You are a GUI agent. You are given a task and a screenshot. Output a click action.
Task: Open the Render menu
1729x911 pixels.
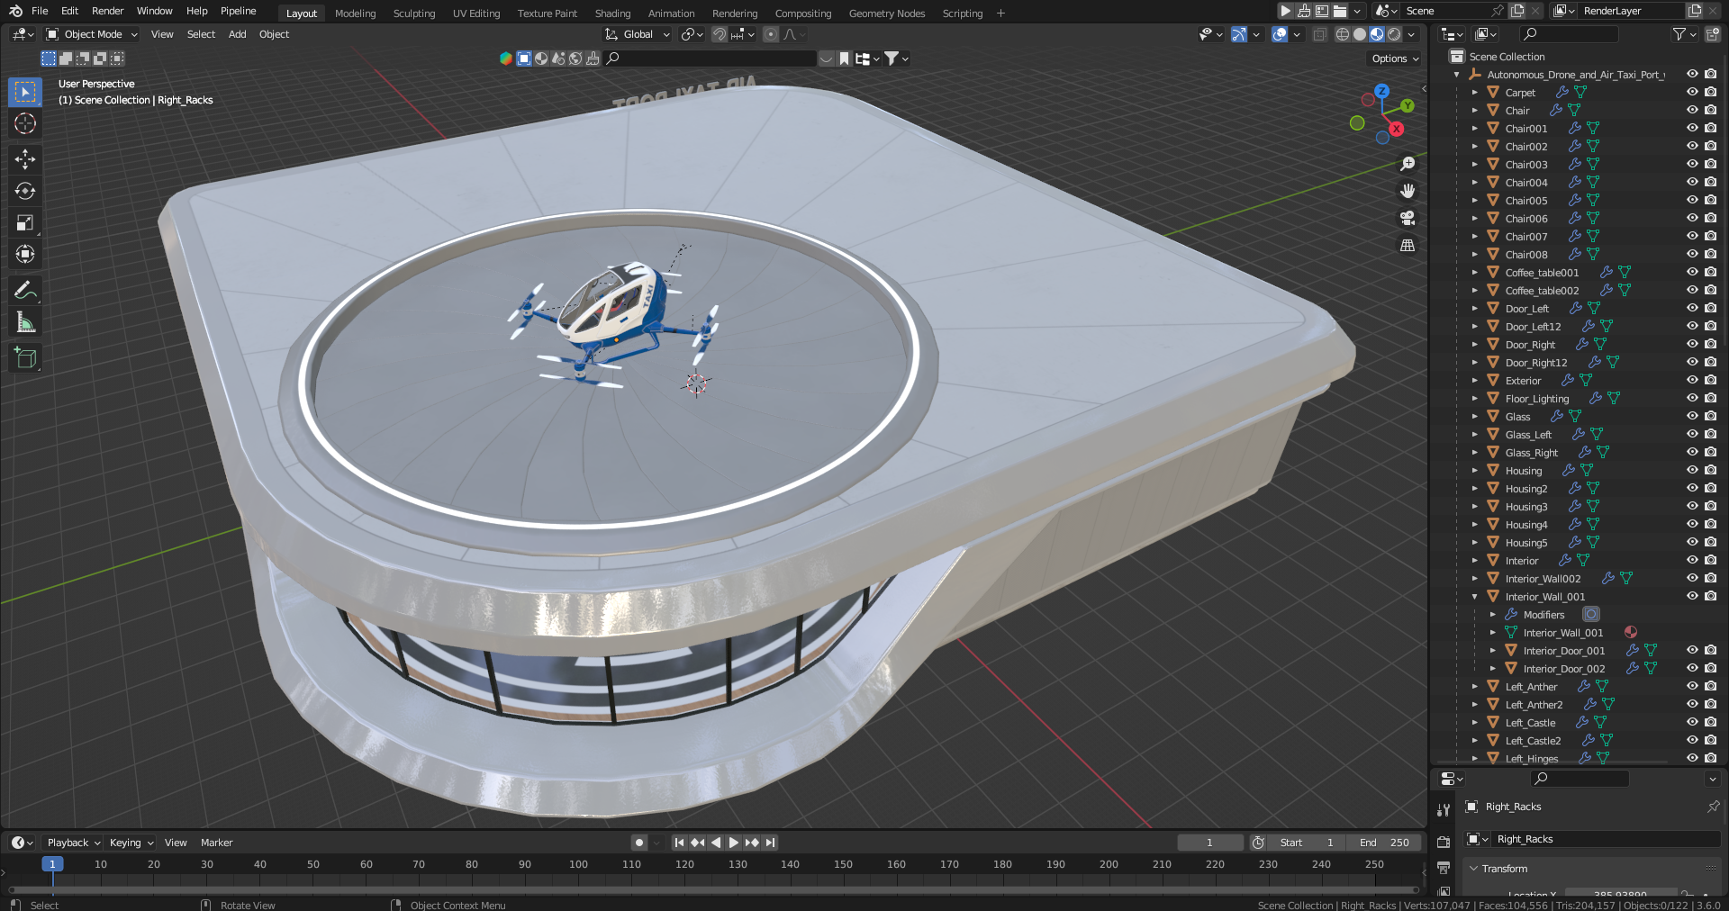pos(107,11)
